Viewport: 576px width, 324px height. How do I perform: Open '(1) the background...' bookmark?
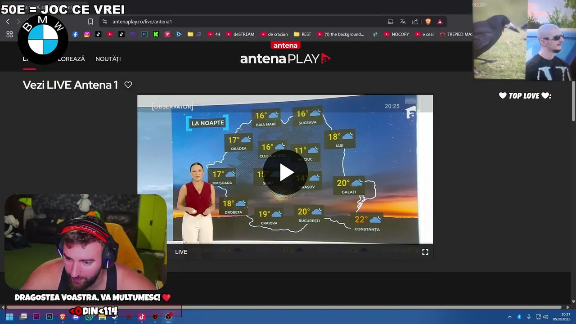[341, 34]
